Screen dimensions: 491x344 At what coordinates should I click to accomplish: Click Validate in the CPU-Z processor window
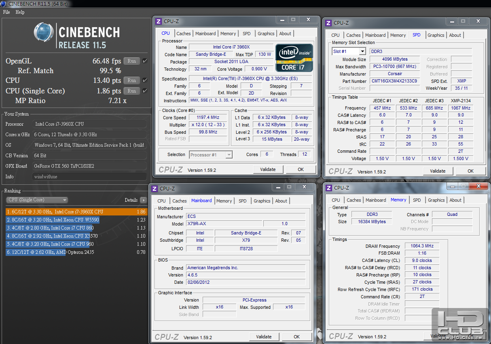coord(268,170)
